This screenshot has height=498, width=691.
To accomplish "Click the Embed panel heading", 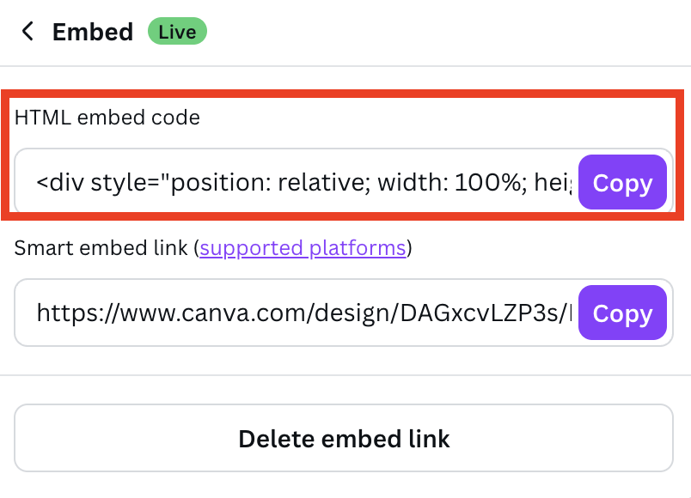I will pos(92,33).
